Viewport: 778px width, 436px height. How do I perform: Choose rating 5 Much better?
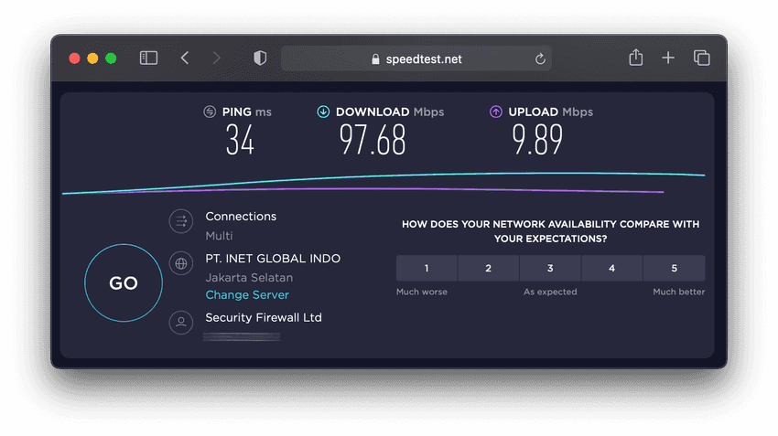point(674,268)
